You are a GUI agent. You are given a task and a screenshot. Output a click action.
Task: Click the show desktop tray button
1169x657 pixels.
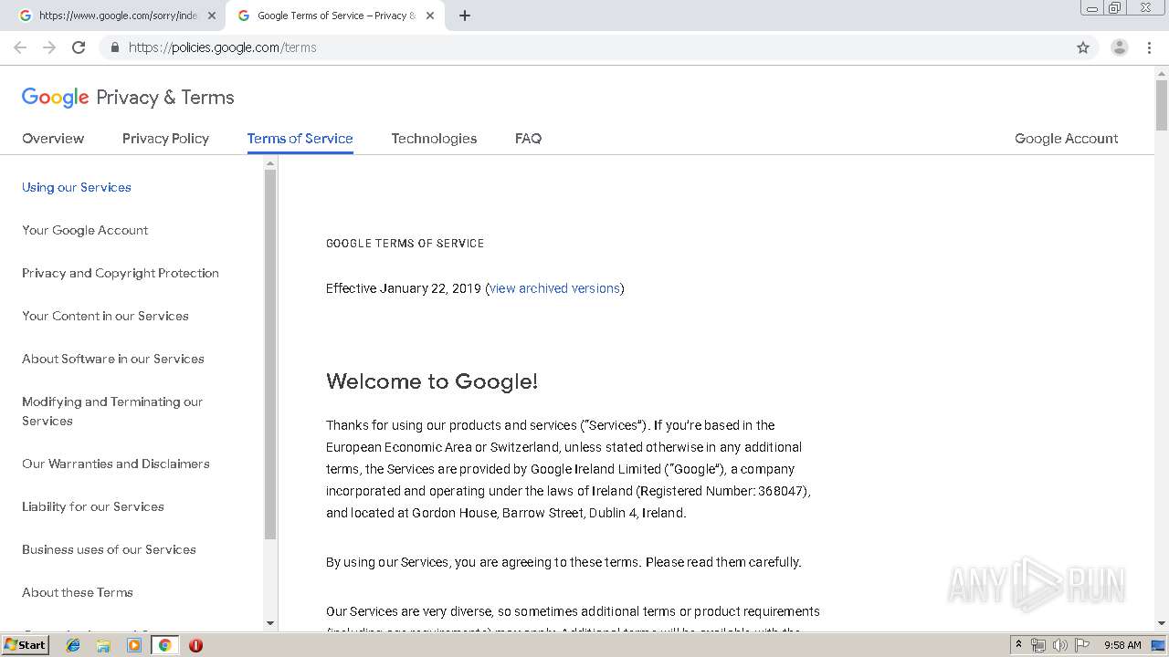[1159, 645]
